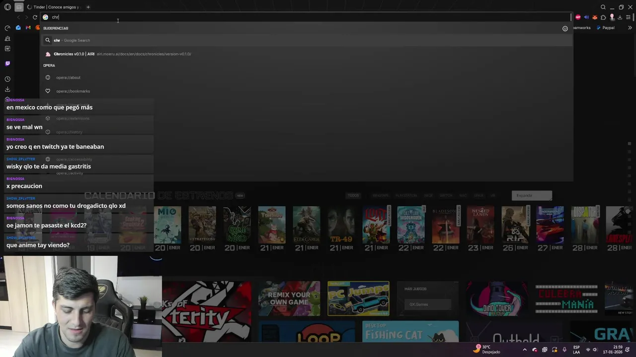Viewport: 636px width, 357px height.
Task: Click the blue speaker extension icon
Action: [x=586, y=17]
